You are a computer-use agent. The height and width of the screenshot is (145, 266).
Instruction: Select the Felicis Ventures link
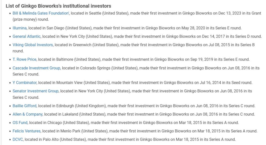[26, 131]
